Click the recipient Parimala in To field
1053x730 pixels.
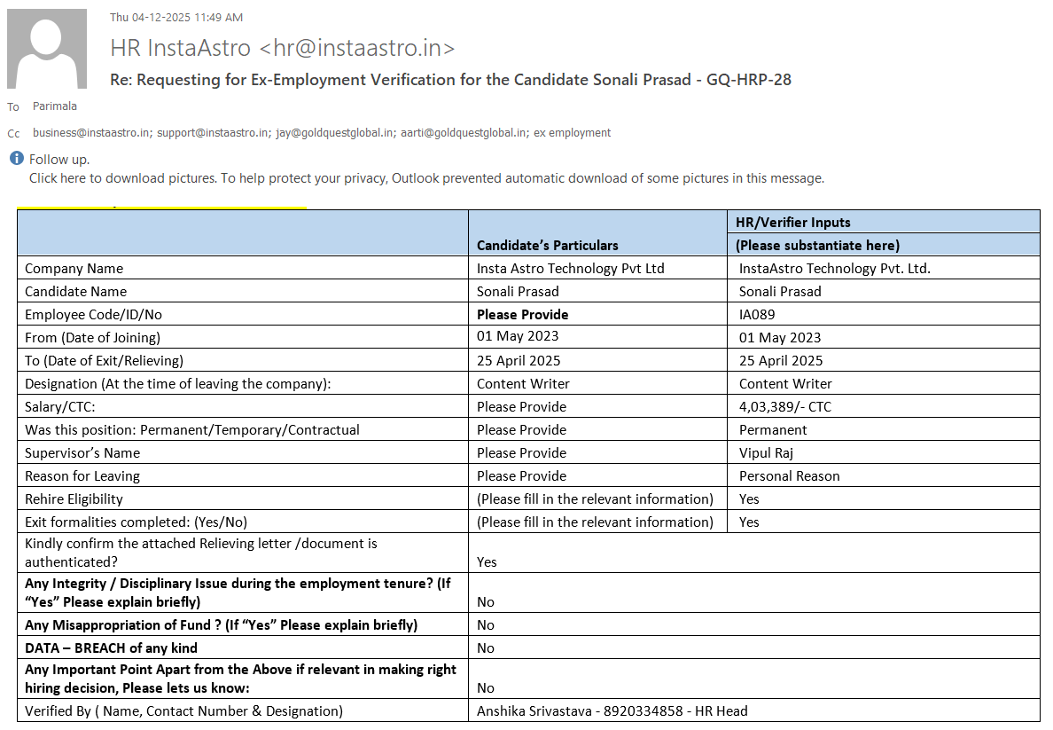[55, 106]
